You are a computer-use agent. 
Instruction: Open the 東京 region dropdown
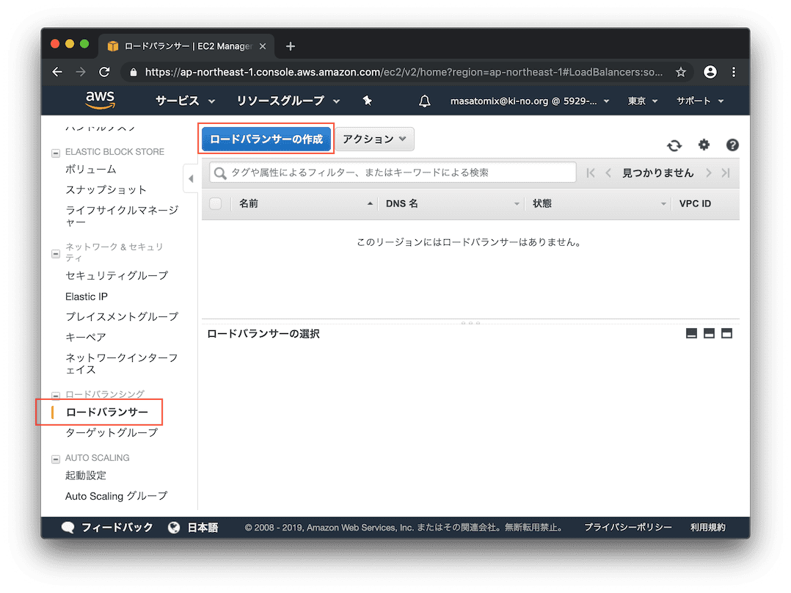click(642, 101)
